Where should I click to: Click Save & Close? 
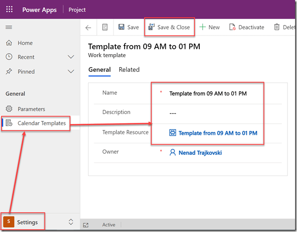[x=169, y=27]
